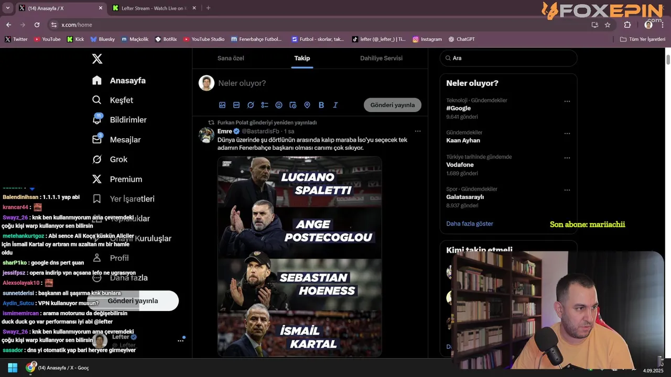This screenshot has width=671, height=377.
Task: Open the Galatasaraylı trending topic
Action: [465, 197]
